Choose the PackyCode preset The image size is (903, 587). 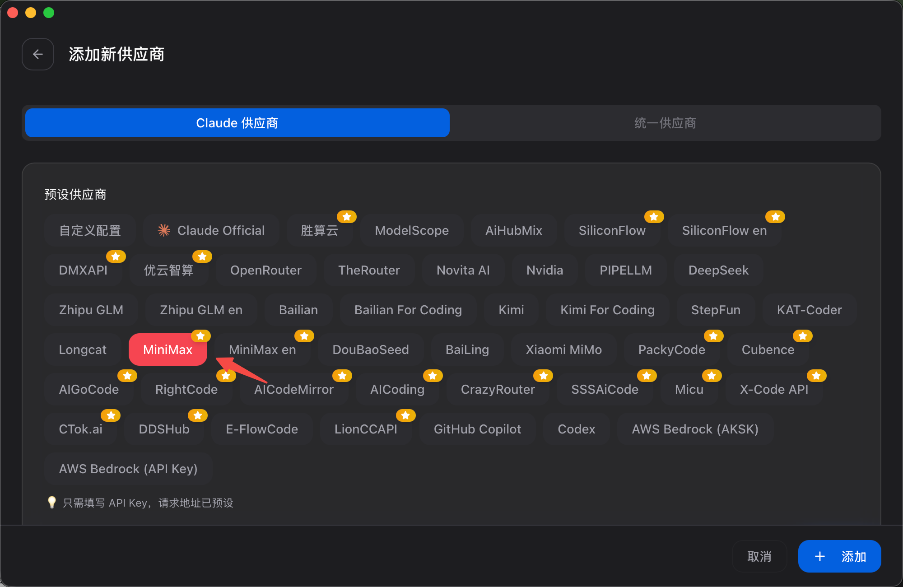[672, 349]
